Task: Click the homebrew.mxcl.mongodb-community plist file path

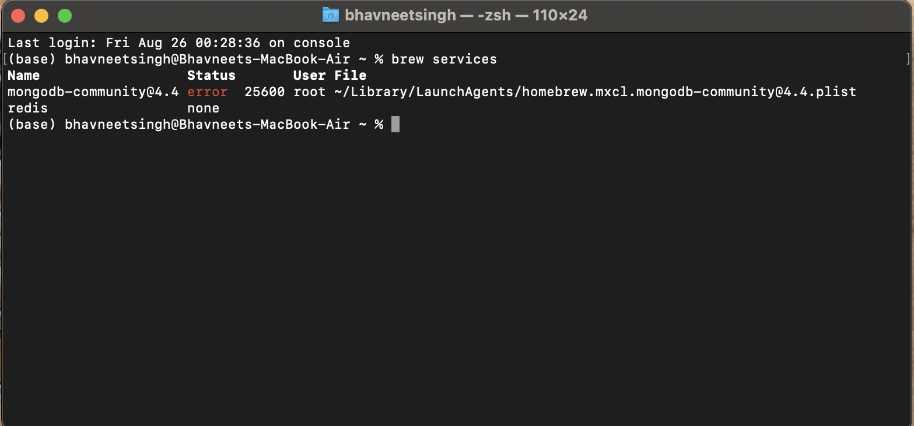Action: tap(595, 91)
